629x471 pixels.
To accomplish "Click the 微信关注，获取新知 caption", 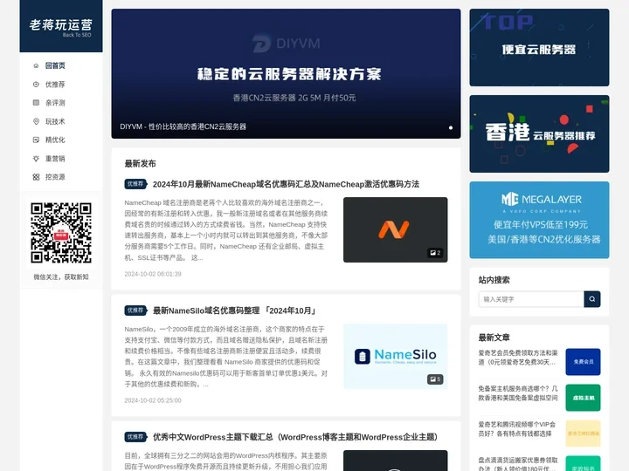I will (61, 276).
